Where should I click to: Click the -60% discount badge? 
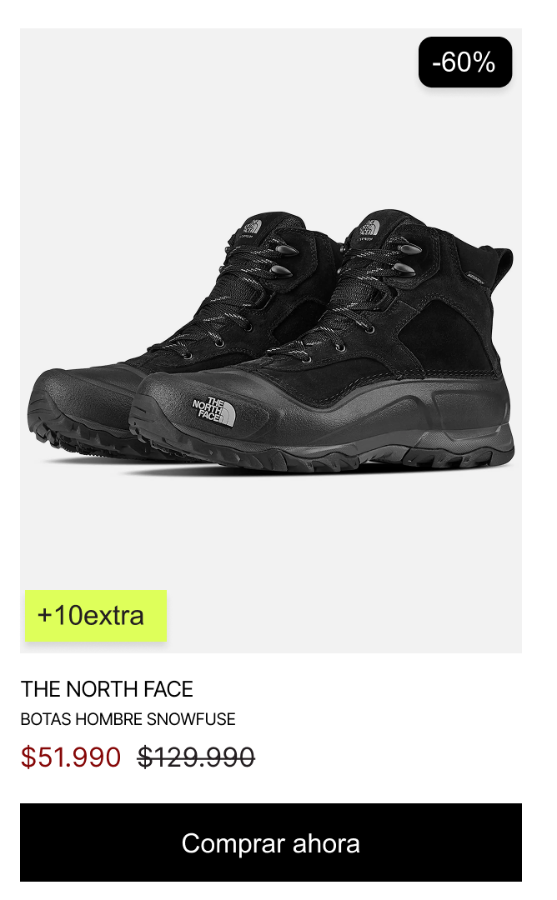[465, 62]
